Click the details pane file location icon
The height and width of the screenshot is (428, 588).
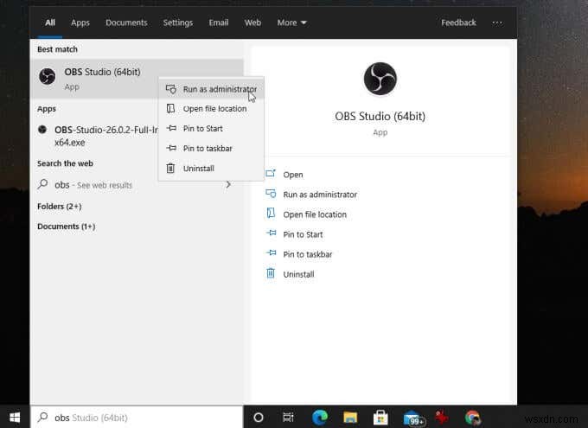pyautogui.click(x=271, y=213)
